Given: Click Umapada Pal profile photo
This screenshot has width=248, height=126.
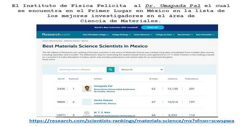Looking at the screenshot, I should pos(87,89).
